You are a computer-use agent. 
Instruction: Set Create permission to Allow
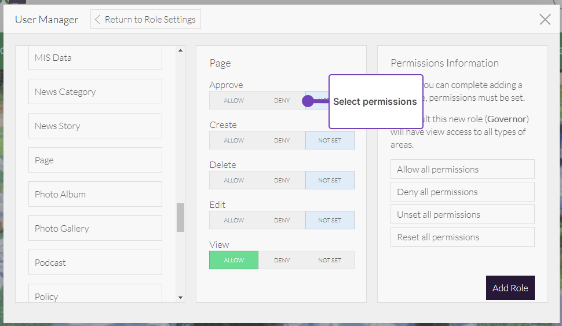pyautogui.click(x=233, y=141)
